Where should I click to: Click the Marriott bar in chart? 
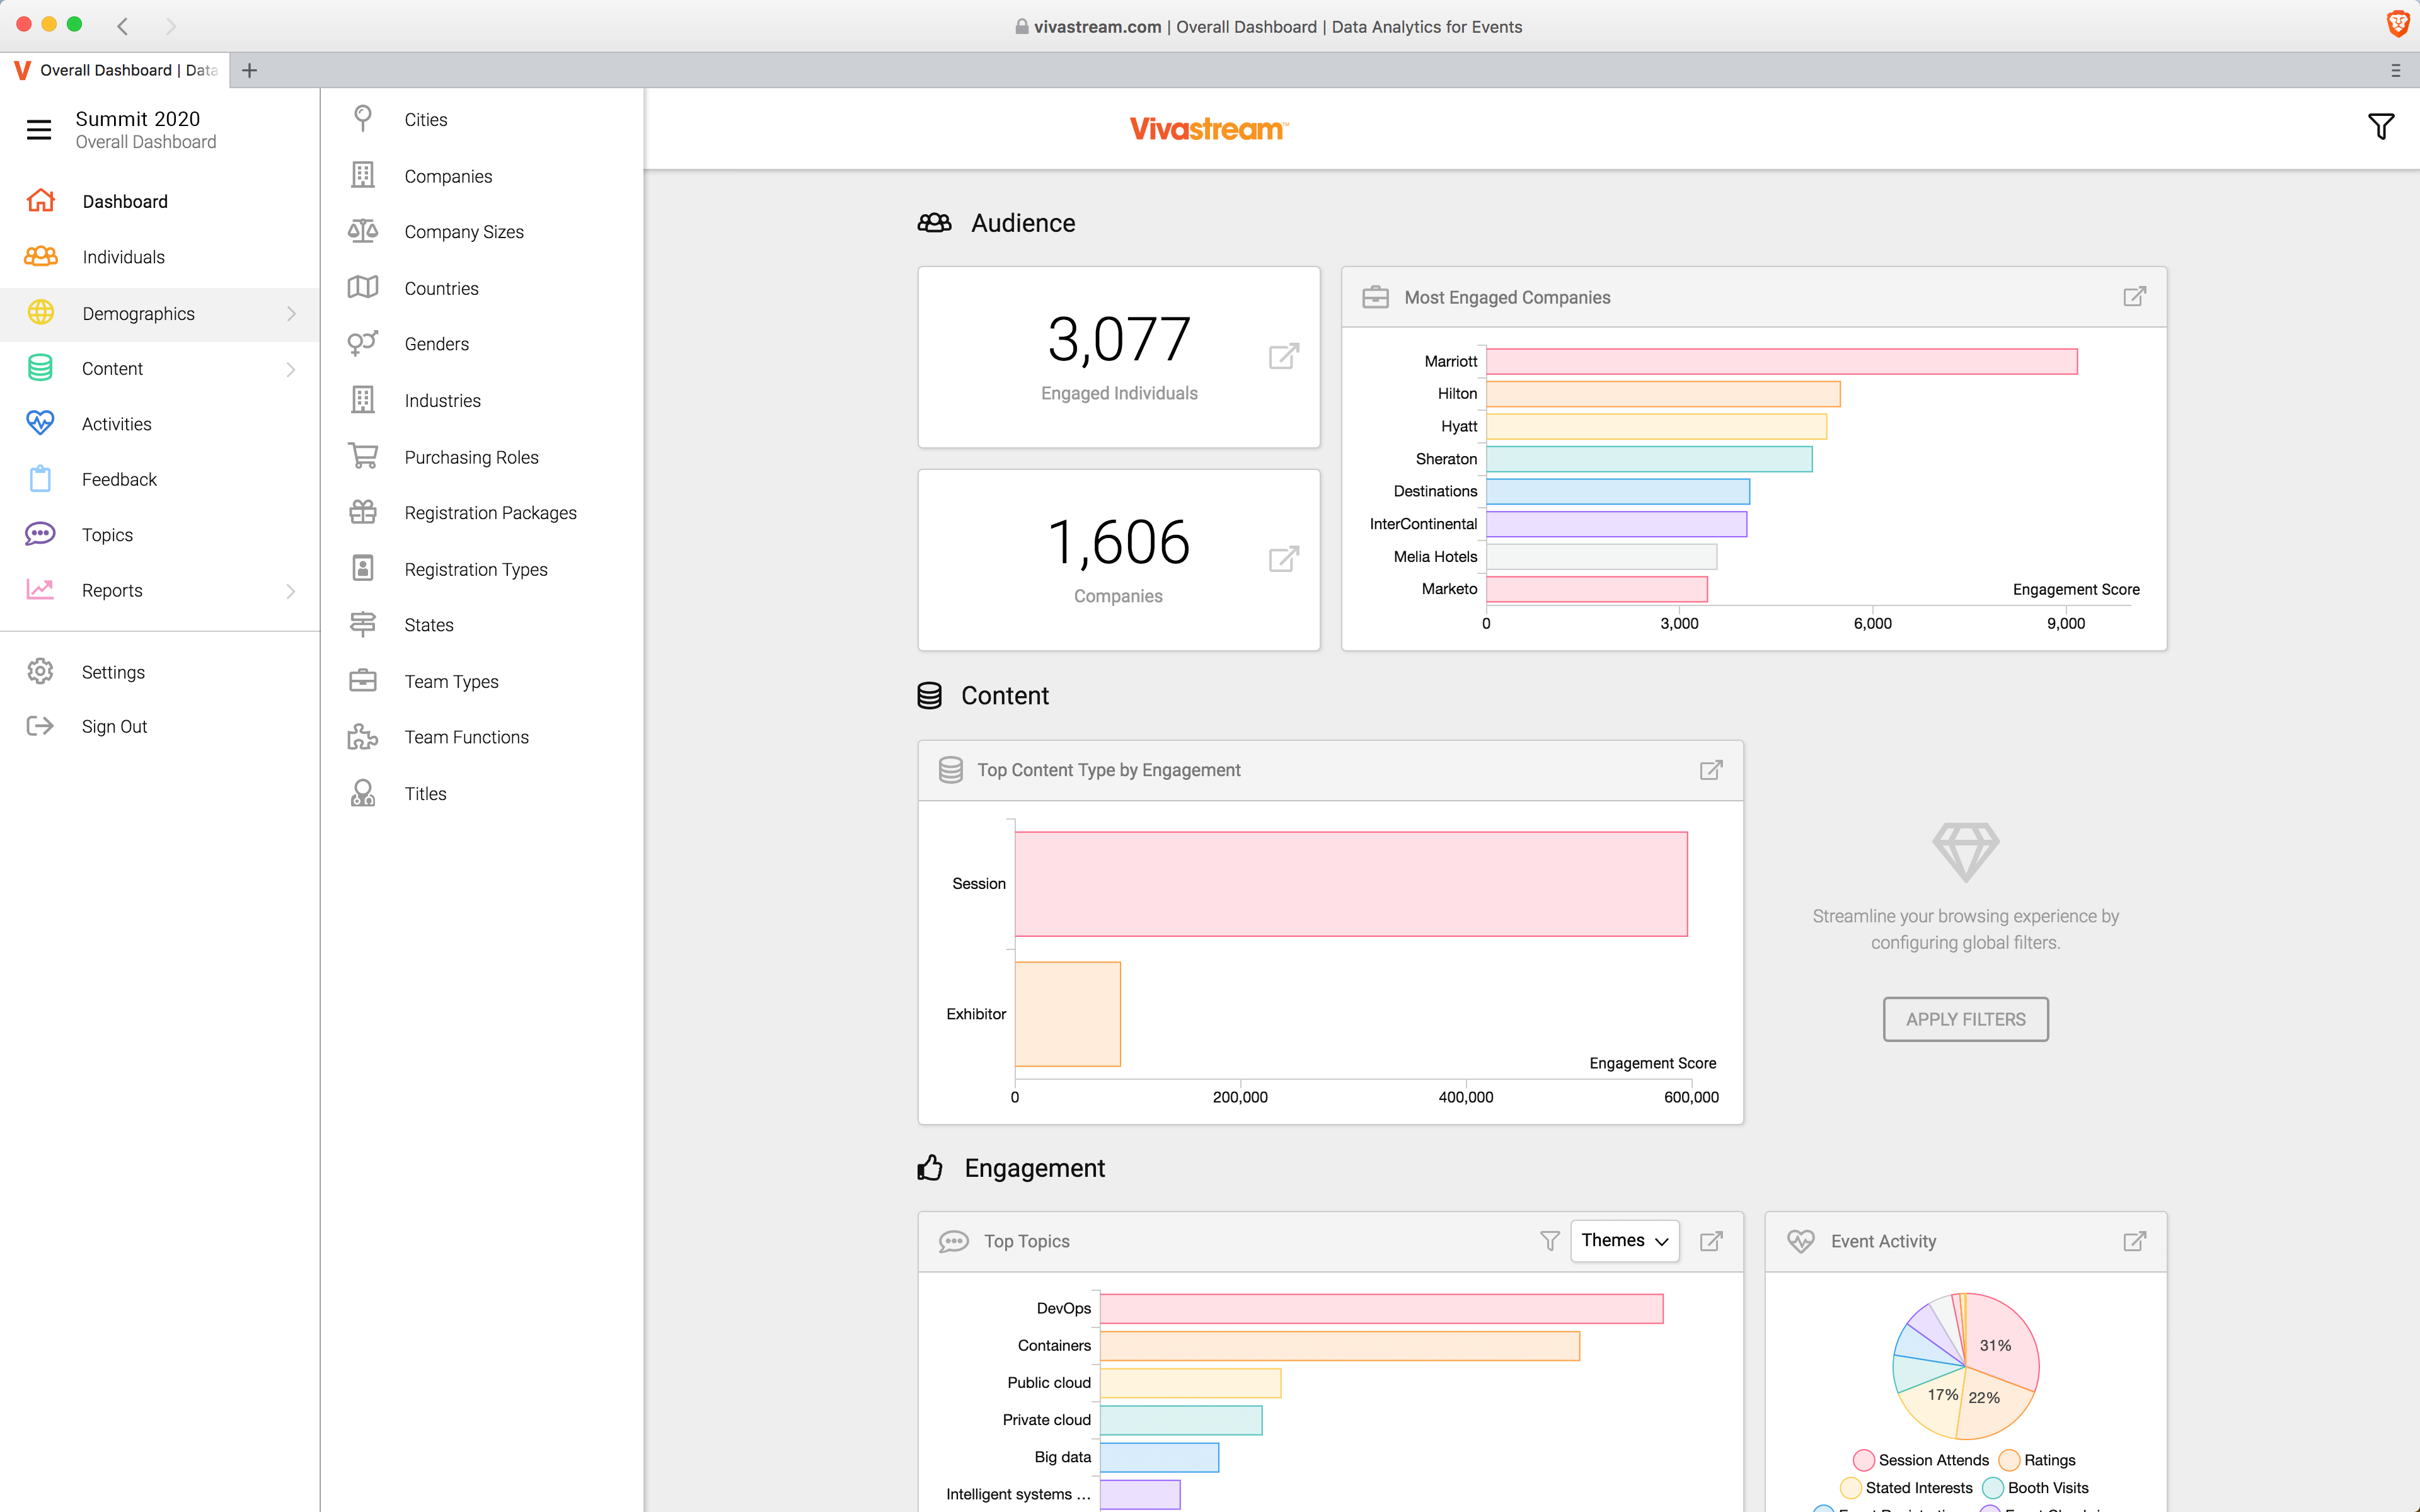(1782, 361)
